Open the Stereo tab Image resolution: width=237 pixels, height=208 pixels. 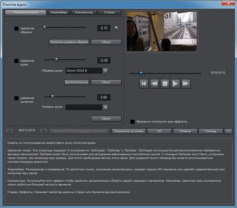click(110, 12)
